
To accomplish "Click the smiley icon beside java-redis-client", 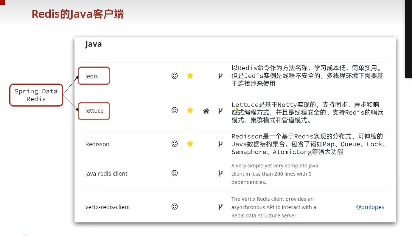I will coord(175,173).
